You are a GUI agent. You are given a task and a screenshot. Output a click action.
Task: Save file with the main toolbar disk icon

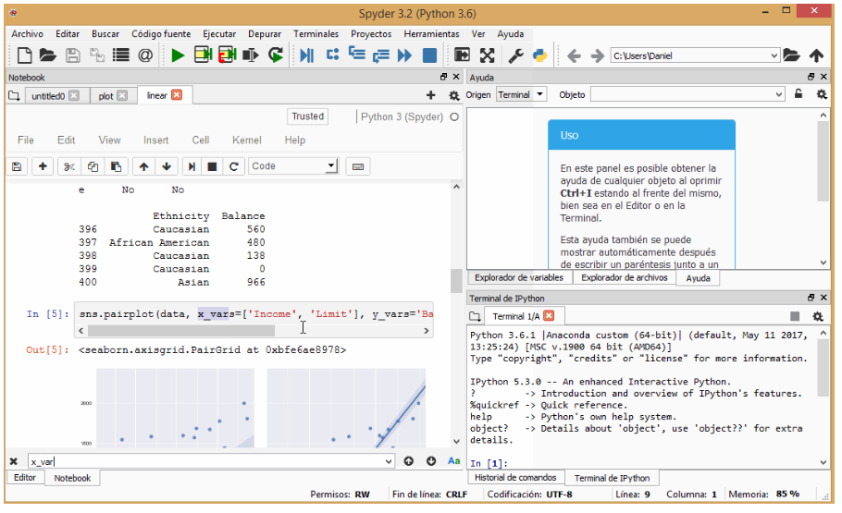[72, 55]
